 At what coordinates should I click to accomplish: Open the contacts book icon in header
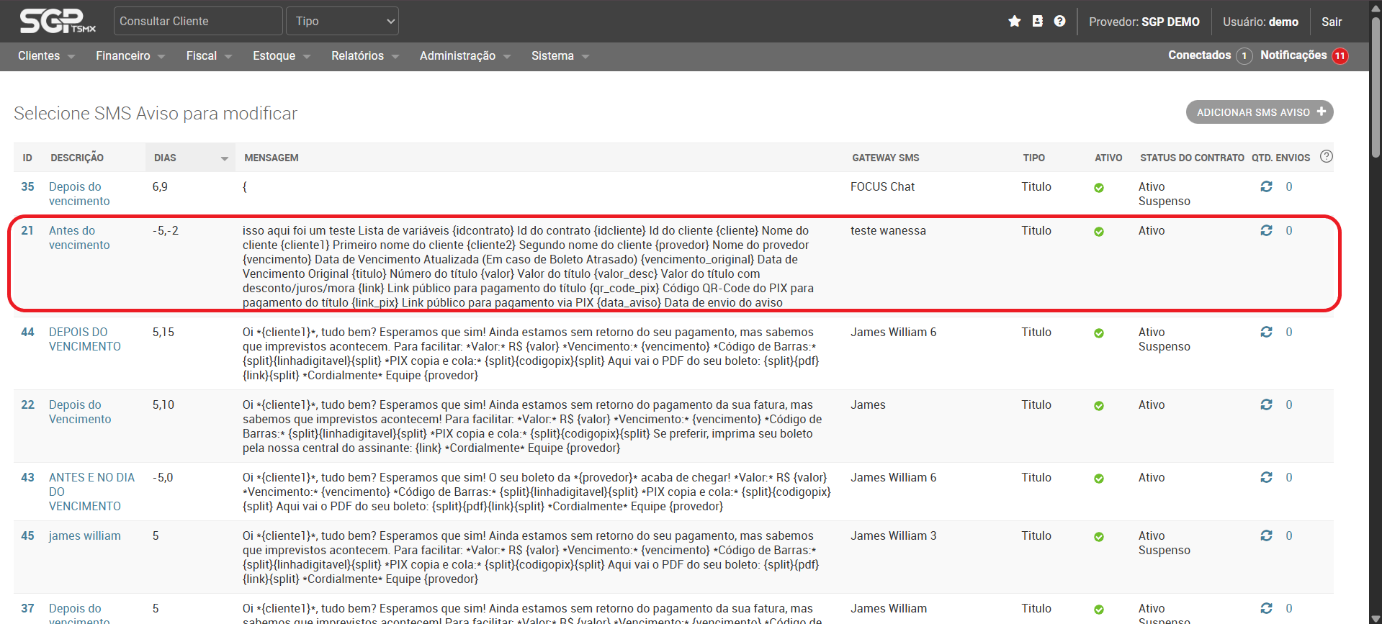(1037, 22)
